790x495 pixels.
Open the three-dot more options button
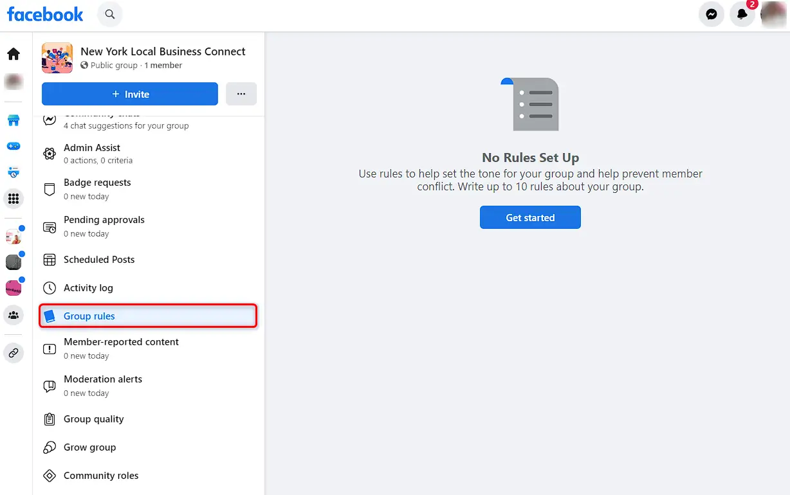coord(241,94)
